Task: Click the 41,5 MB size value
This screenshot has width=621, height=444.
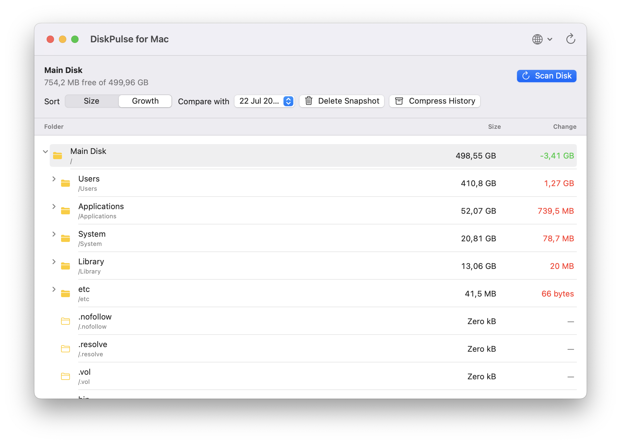Action: pyautogui.click(x=480, y=294)
